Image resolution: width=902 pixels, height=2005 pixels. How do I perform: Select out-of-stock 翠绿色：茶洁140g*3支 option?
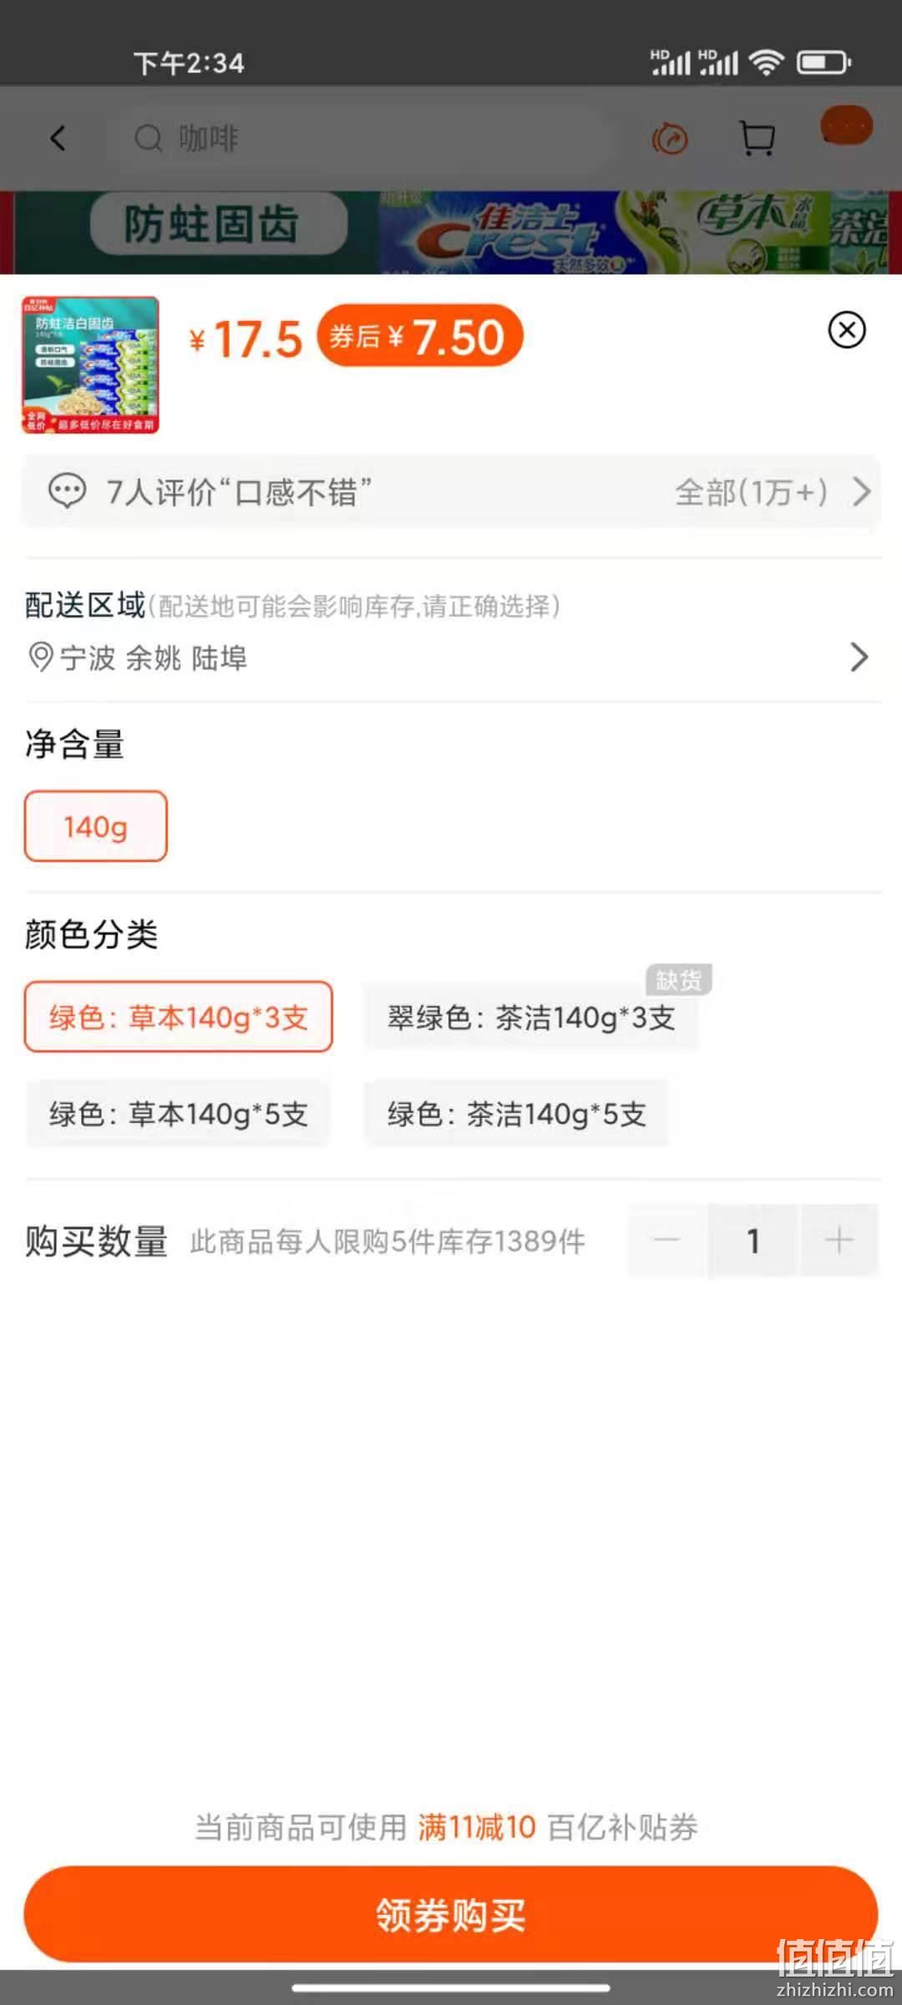coord(531,1017)
